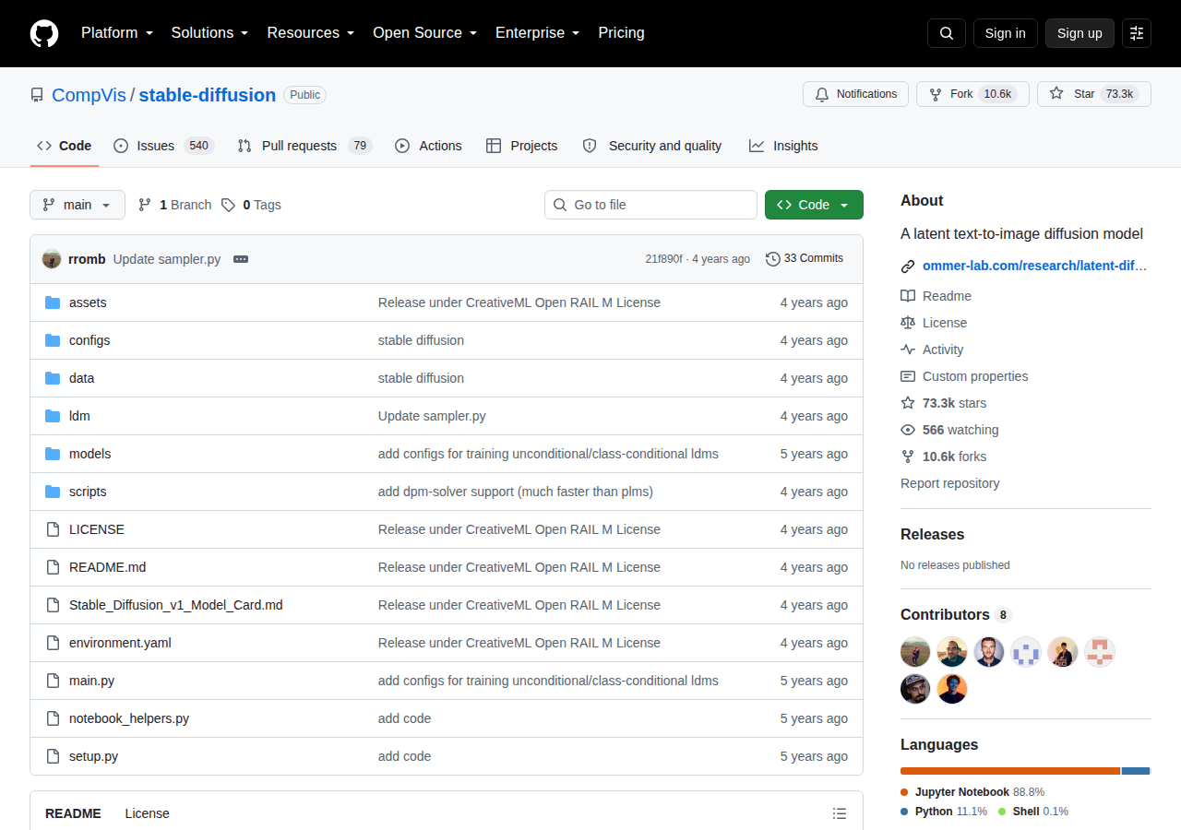Viewport: 1181px width, 830px height.
Task: Expand the Solutions menu
Action: 209,33
